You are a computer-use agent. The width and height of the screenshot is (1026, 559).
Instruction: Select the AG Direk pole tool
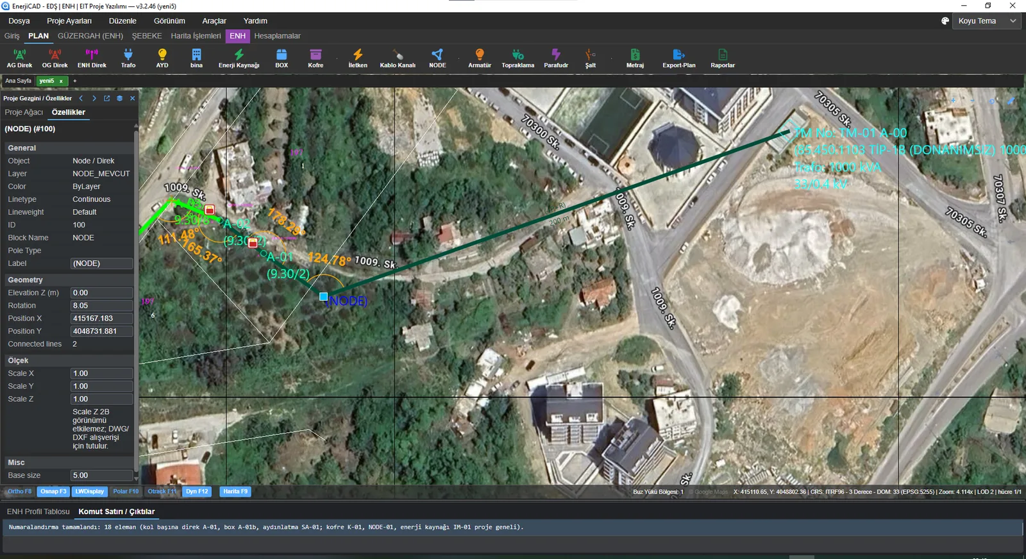[x=19, y=58]
